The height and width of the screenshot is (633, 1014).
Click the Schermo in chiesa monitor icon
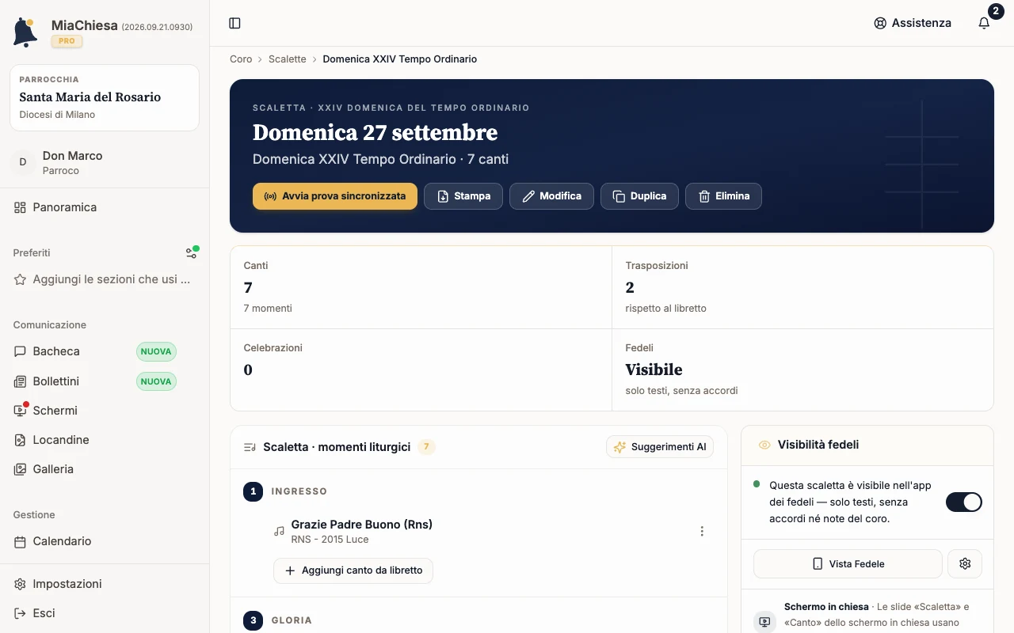(x=764, y=622)
